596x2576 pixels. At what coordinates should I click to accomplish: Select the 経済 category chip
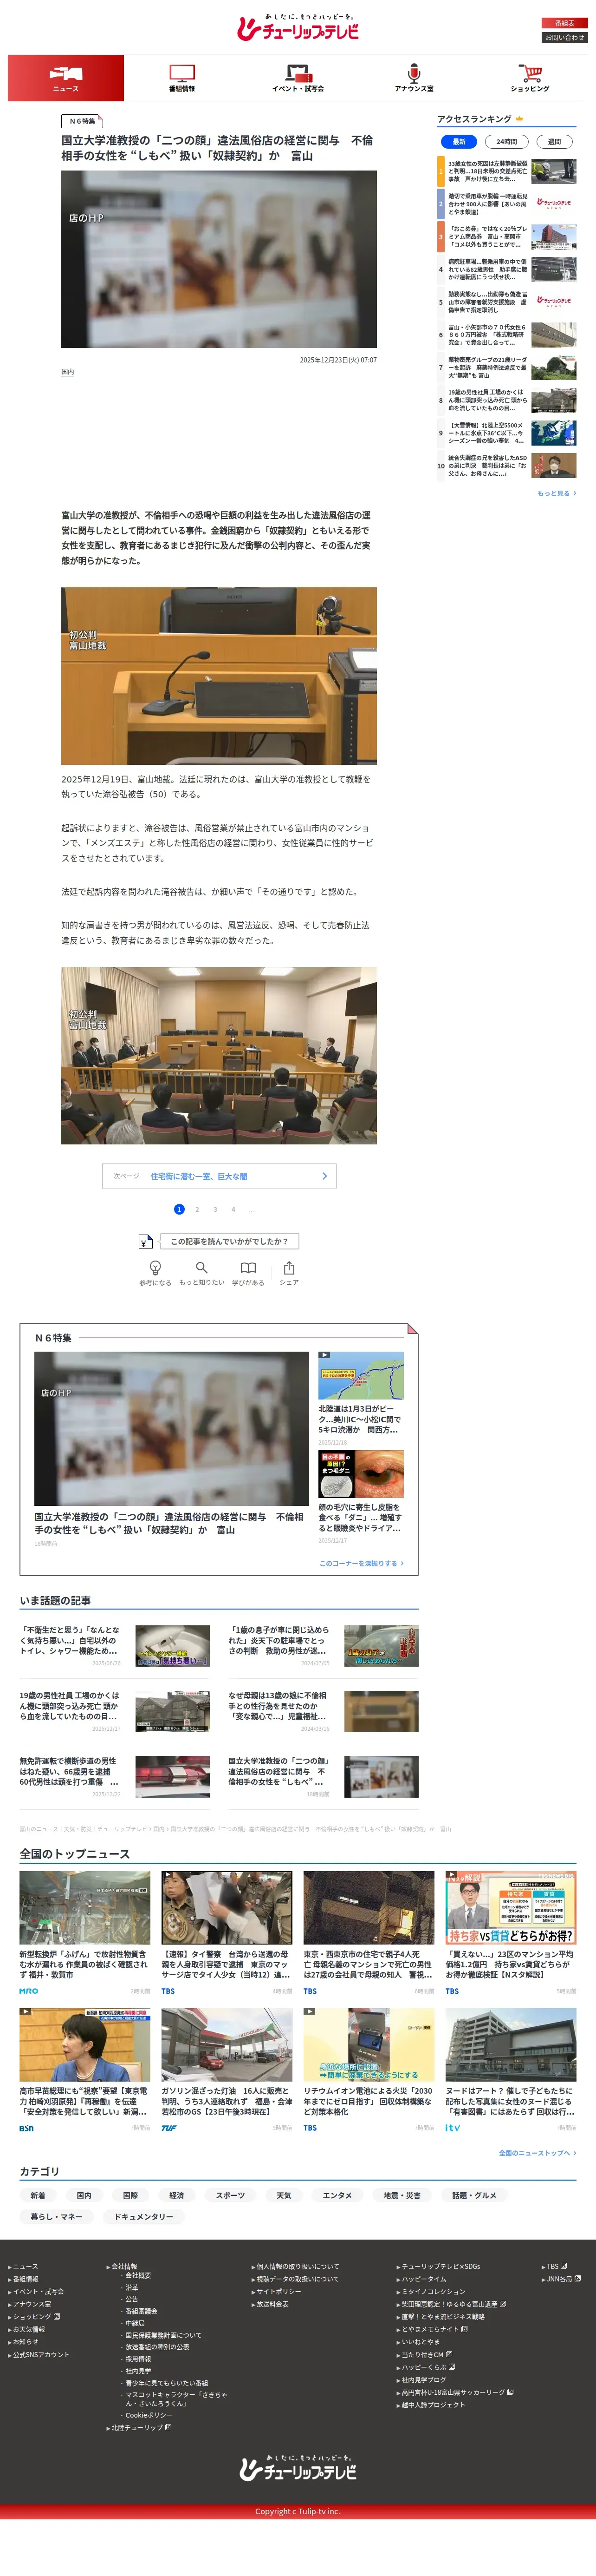(x=177, y=2195)
